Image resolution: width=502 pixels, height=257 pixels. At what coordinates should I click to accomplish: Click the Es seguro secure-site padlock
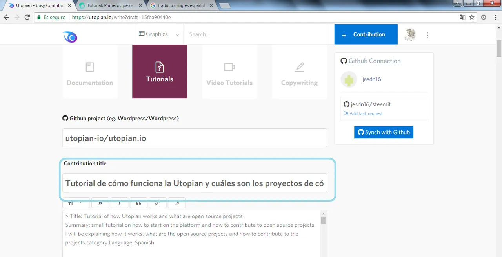click(51, 18)
